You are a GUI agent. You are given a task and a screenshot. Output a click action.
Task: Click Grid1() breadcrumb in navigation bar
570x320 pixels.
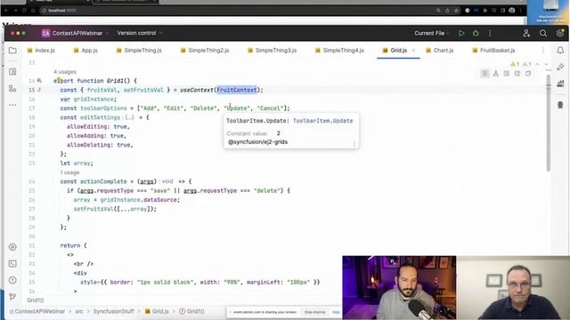192,311
